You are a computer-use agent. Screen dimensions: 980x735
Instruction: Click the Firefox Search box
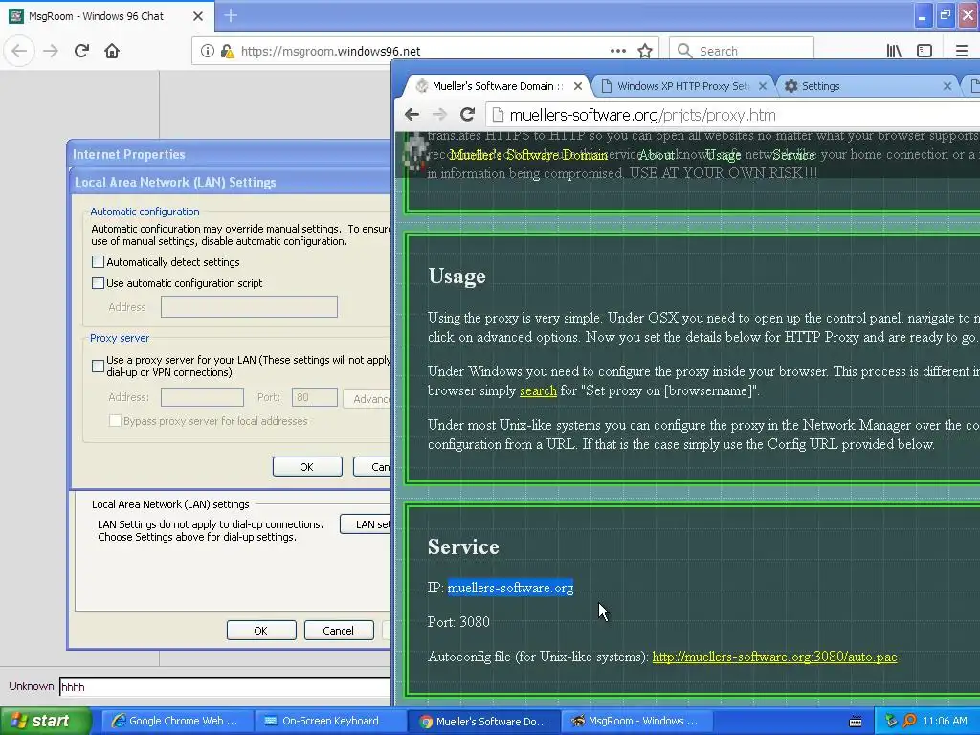[742, 51]
